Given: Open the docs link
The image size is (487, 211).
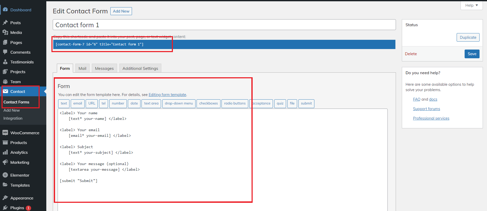Looking at the screenshot, I should click(x=433, y=99).
